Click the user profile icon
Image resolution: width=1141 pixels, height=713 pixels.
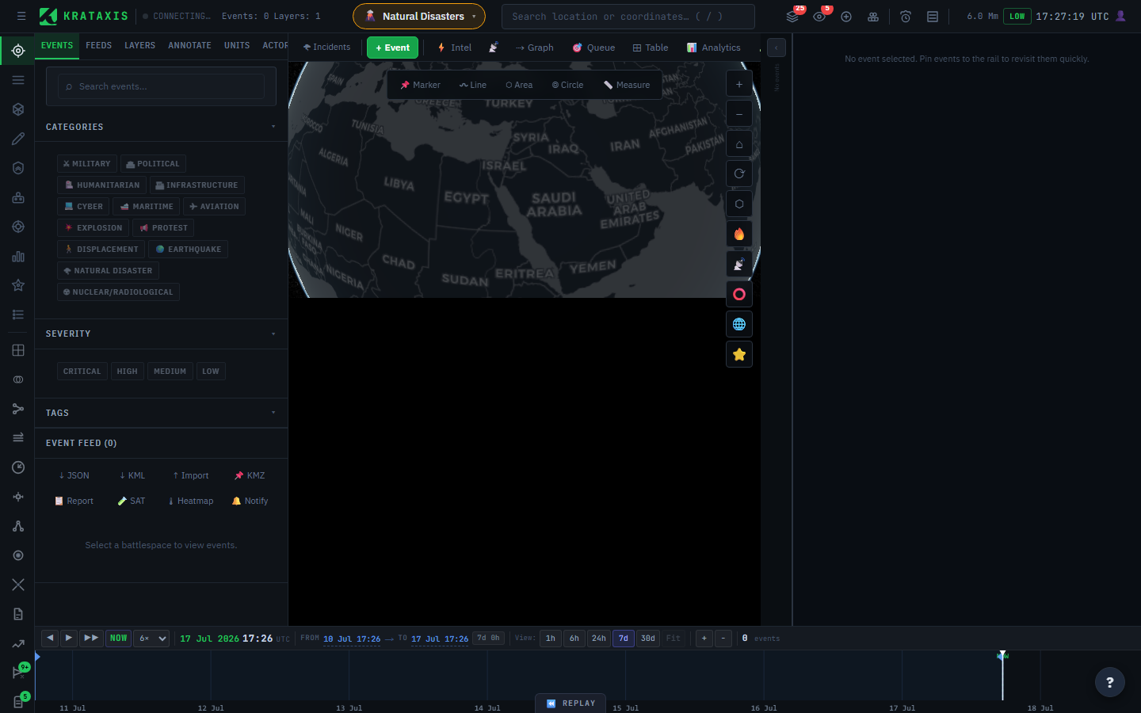coord(1120,16)
